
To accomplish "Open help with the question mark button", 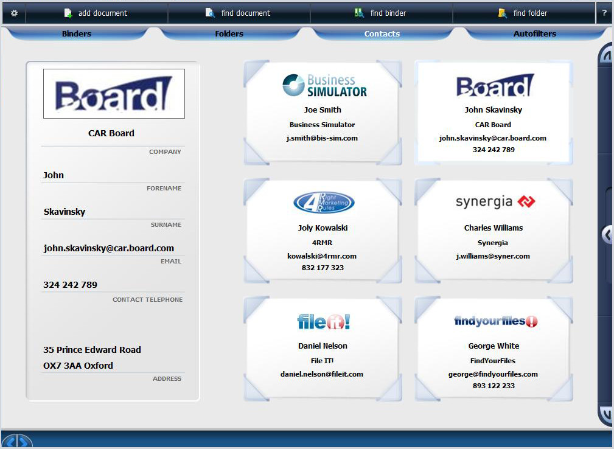I will coord(604,13).
